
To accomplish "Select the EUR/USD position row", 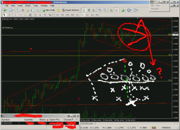I will point(40,123).
